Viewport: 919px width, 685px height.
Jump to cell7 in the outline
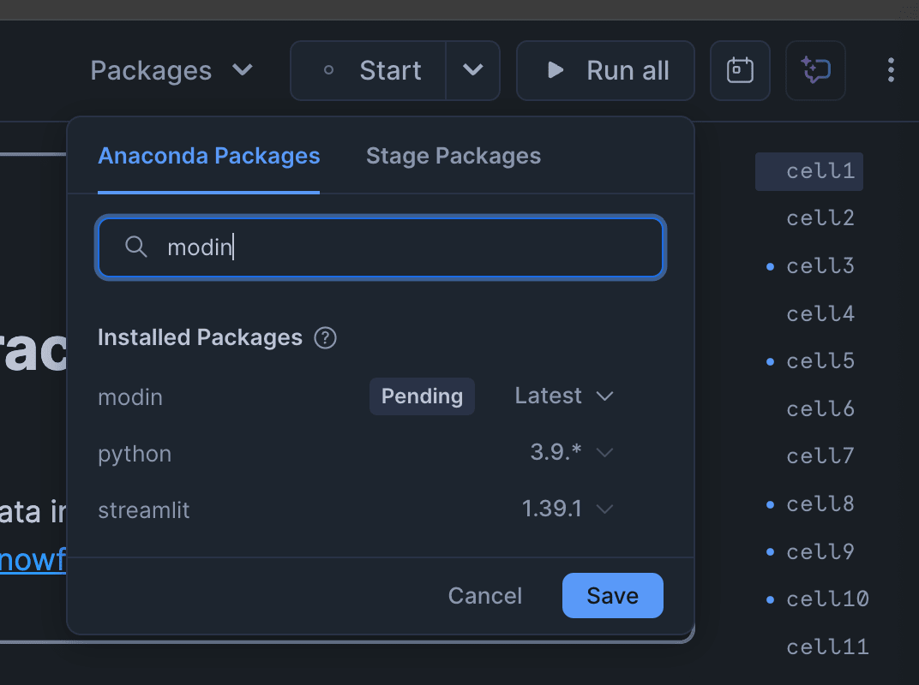820,456
